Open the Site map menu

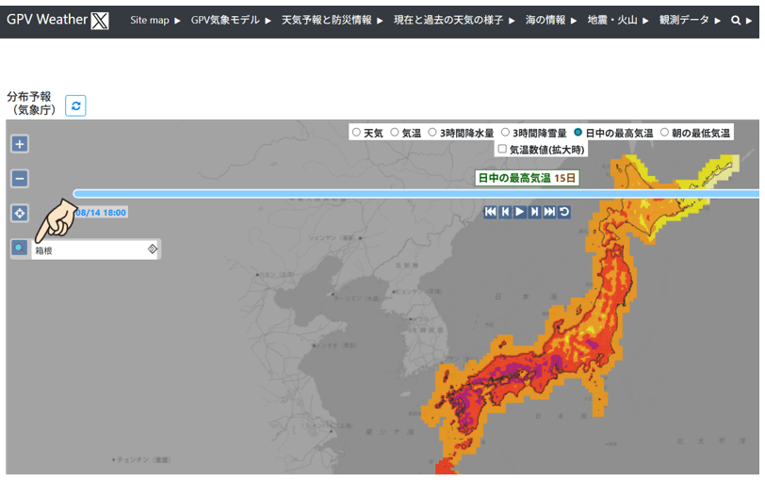[155, 20]
